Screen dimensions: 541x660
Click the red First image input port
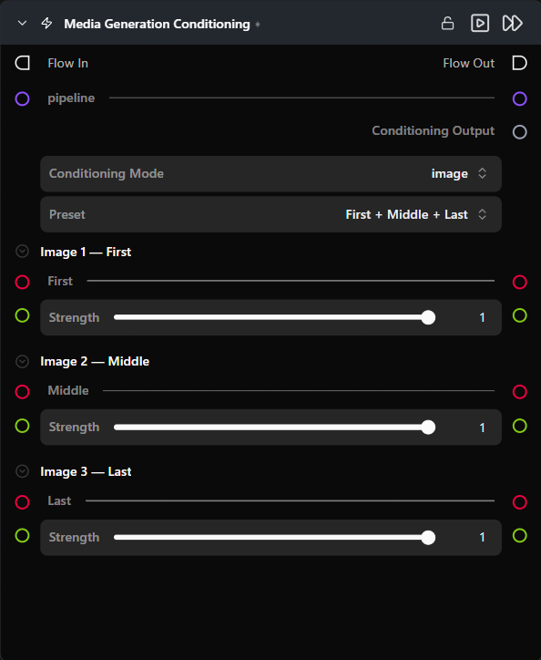click(x=22, y=282)
